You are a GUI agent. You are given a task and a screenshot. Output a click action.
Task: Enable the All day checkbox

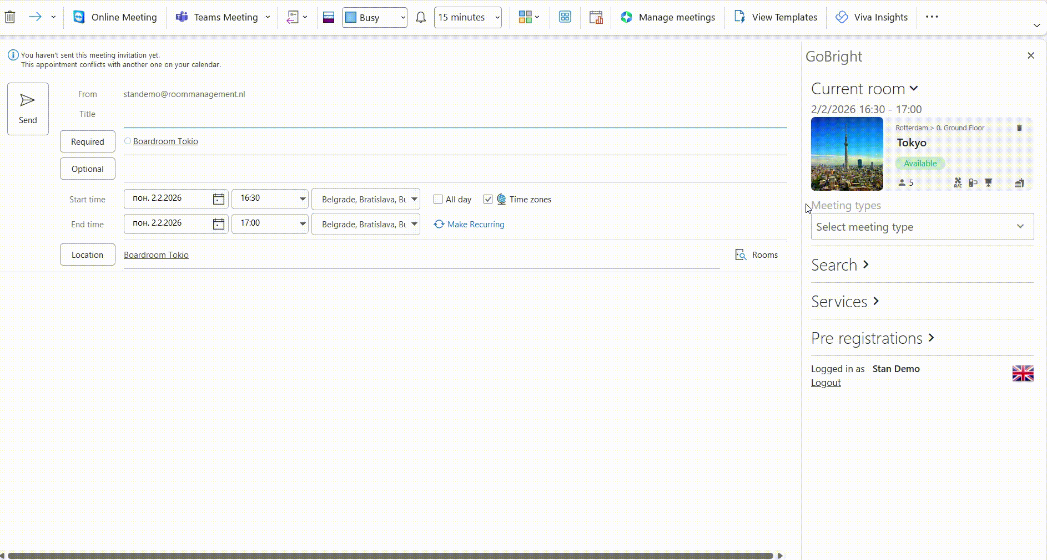point(439,199)
